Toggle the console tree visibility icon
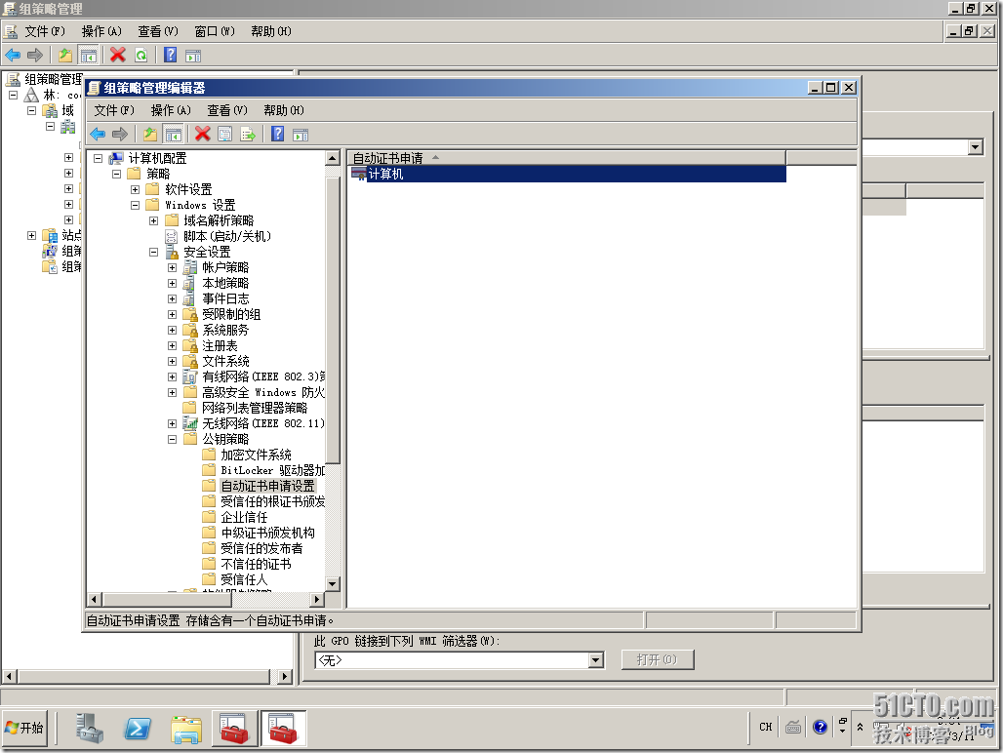 [173, 134]
